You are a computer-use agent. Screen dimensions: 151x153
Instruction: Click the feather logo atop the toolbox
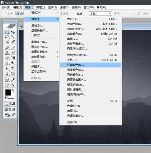tap(10, 26)
